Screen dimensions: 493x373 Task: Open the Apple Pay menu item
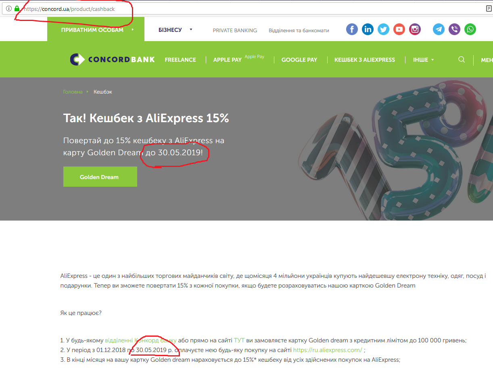point(228,60)
